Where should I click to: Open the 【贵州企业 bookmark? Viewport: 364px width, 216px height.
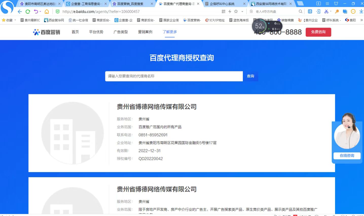(x=308, y=20)
